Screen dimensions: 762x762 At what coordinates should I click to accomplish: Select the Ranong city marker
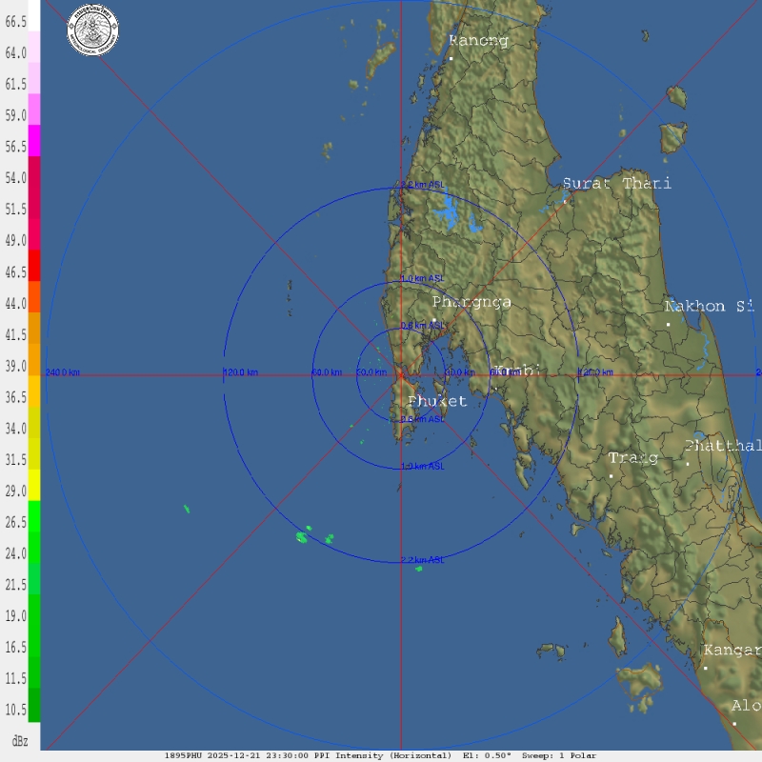click(451, 58)
